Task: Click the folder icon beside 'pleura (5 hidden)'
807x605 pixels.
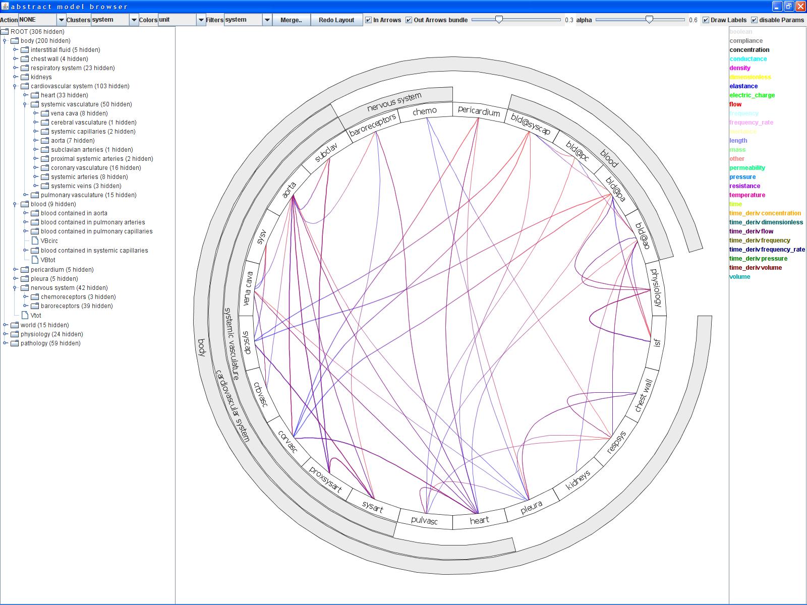Action: (25, 279)
